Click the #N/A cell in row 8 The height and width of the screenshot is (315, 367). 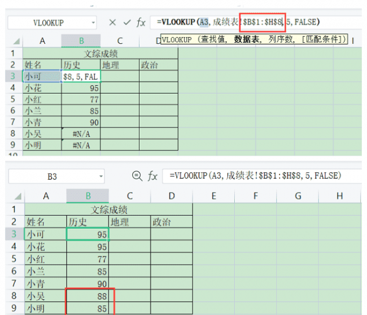click(x=81, y=134)
